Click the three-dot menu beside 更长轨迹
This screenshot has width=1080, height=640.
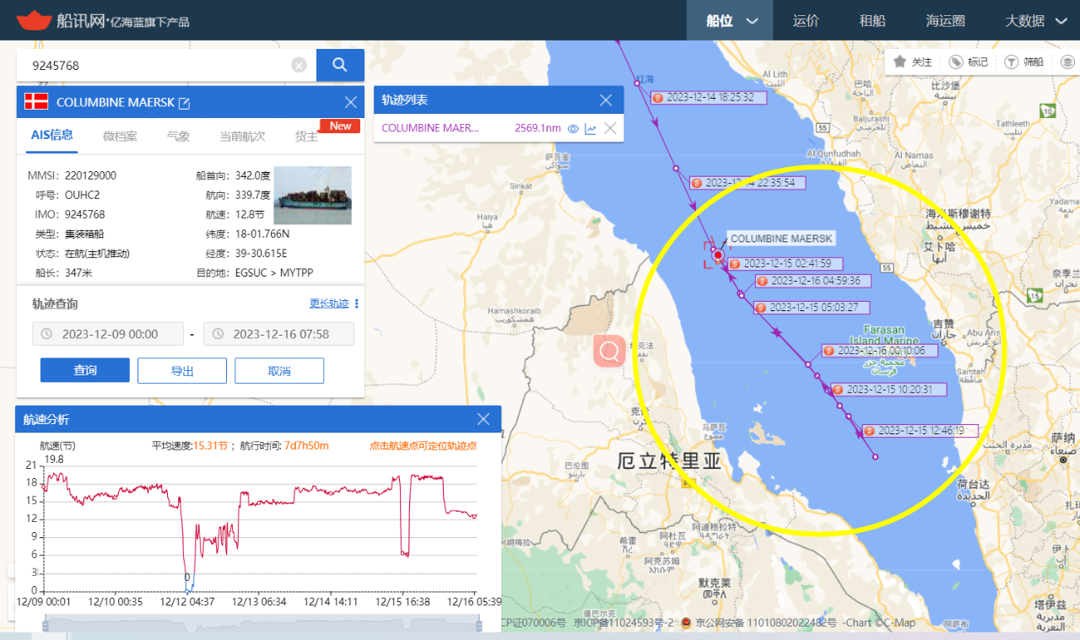[357, 304]
